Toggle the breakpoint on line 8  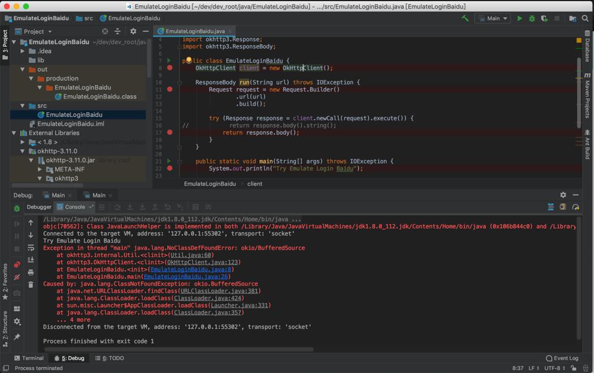click(169, 68)
